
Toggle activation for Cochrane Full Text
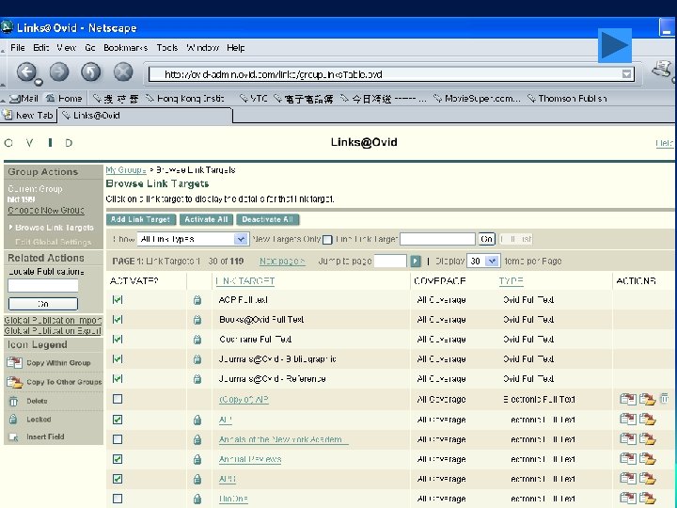(x=118, y=339)
